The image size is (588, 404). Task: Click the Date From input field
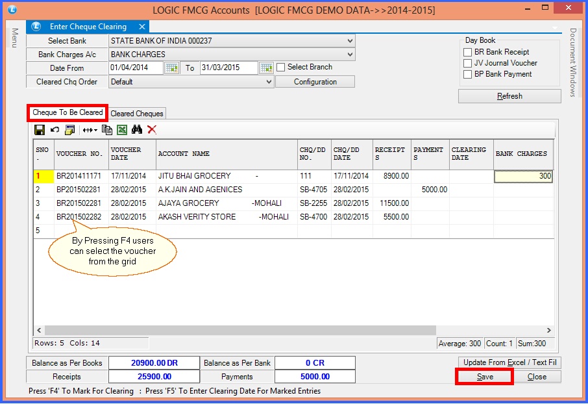(x=136, y=68)
